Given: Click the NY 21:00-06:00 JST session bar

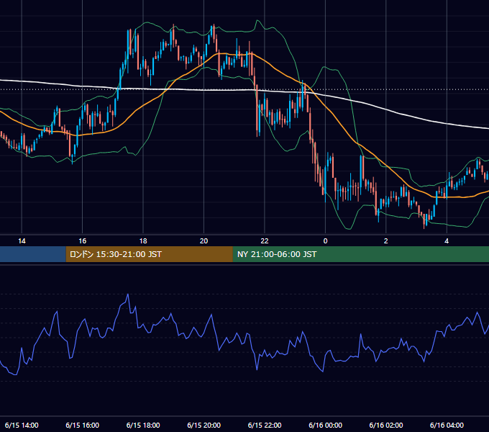Looking at the screenshot, I should pyautogui.click(x=361, y=254).
